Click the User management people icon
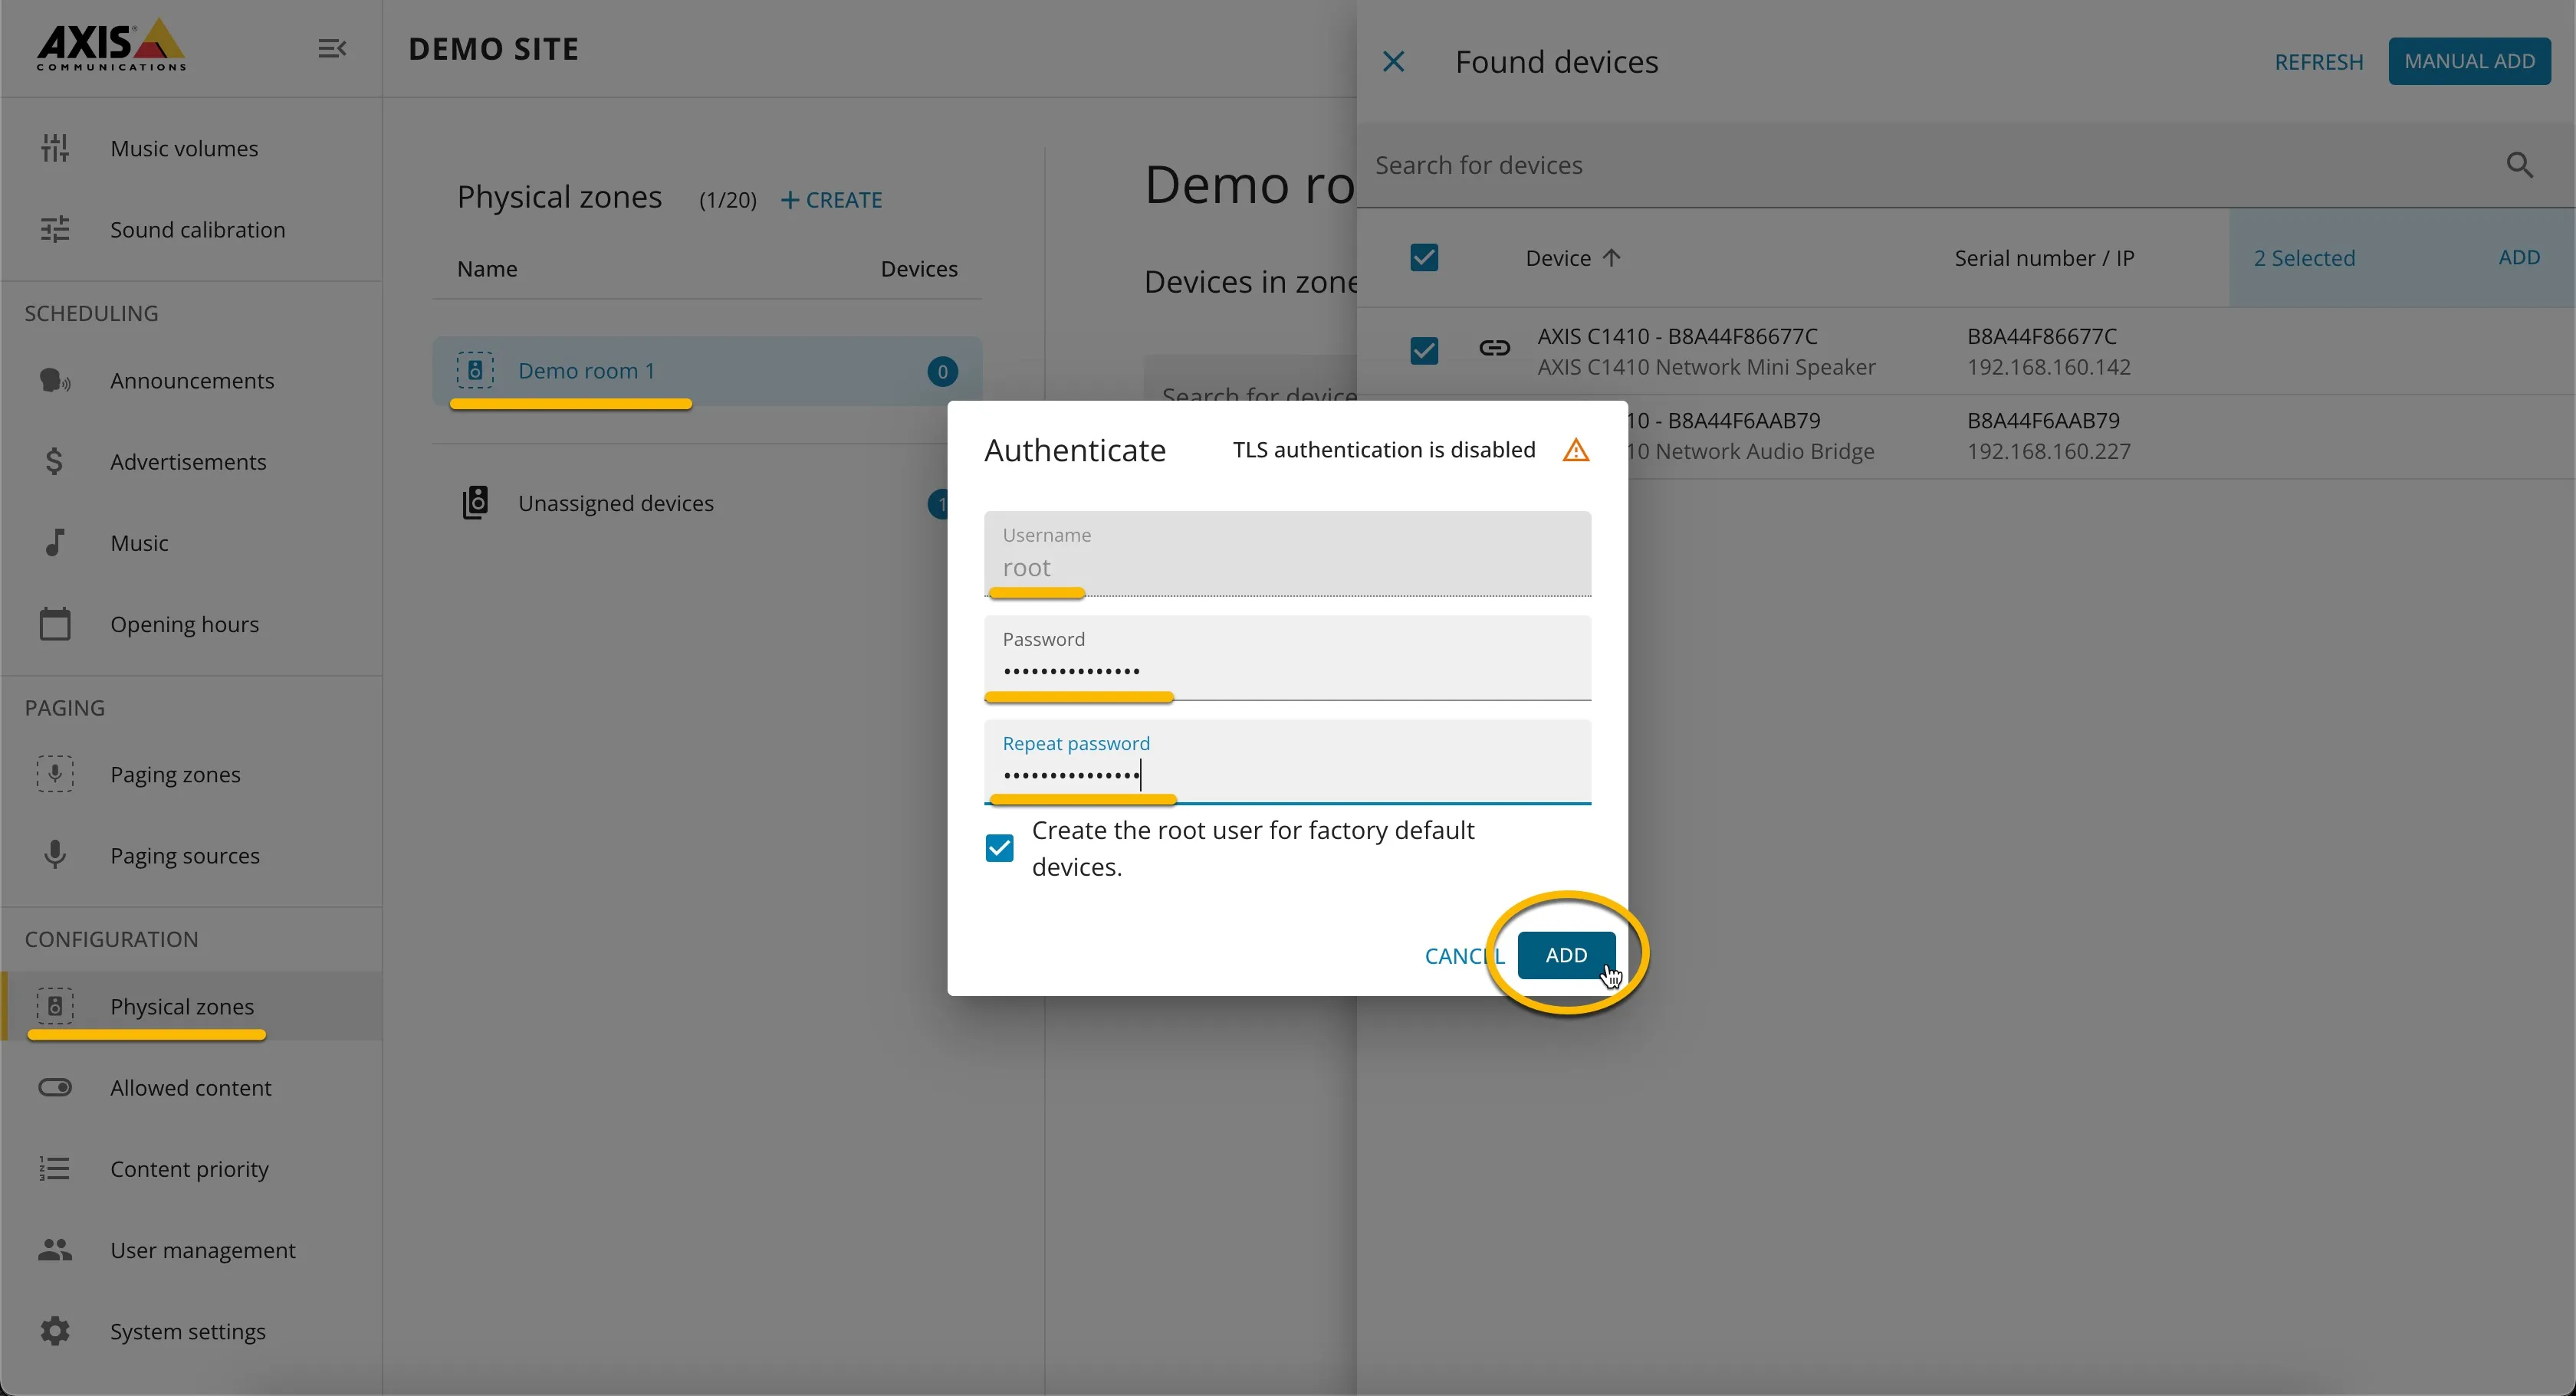Screen dimensions: 2576x1396 click(55, 1249)
